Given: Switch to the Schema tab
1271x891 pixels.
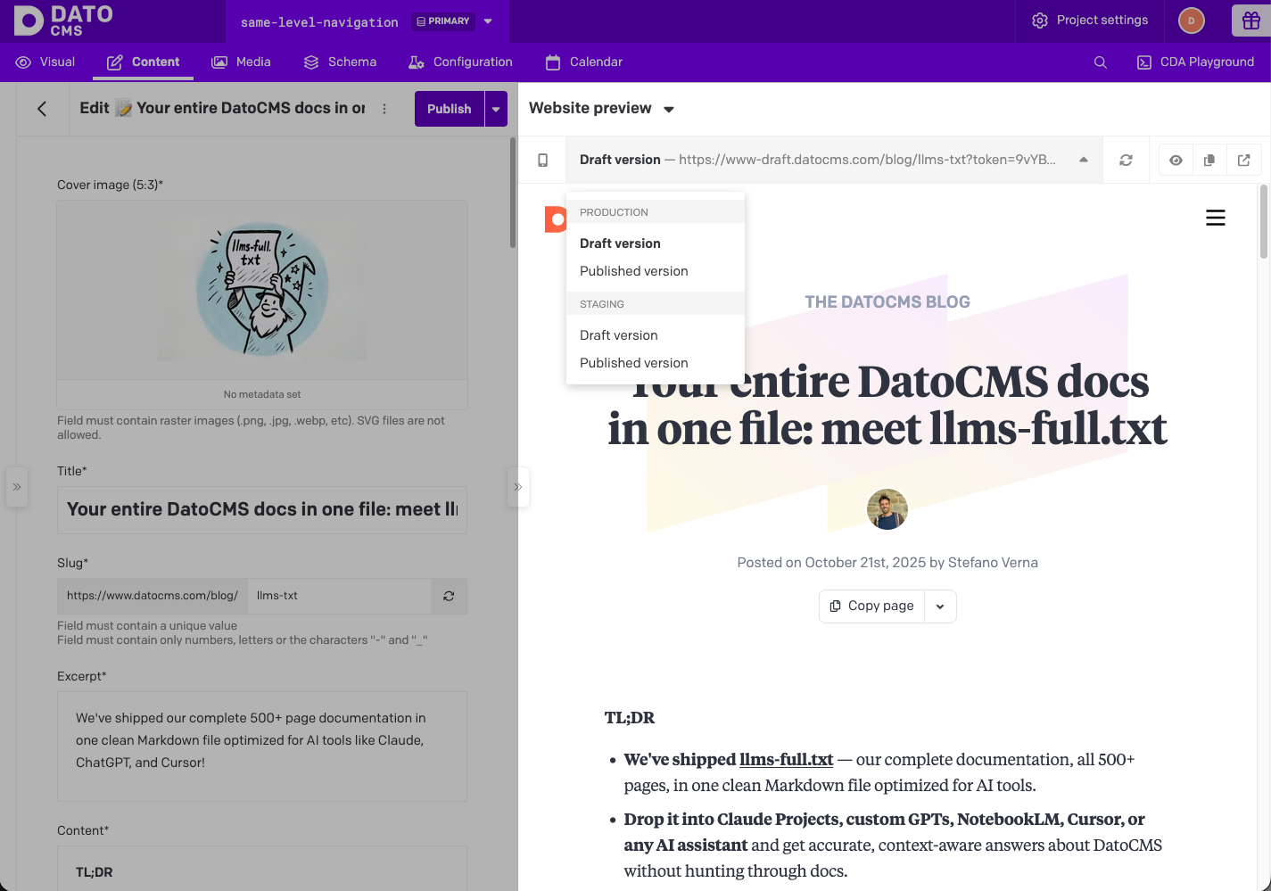Looking at the screenshot, I should pos(340,62).
